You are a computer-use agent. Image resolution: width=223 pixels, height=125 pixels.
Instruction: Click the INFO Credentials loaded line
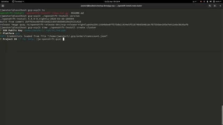[x=54, y=36]
